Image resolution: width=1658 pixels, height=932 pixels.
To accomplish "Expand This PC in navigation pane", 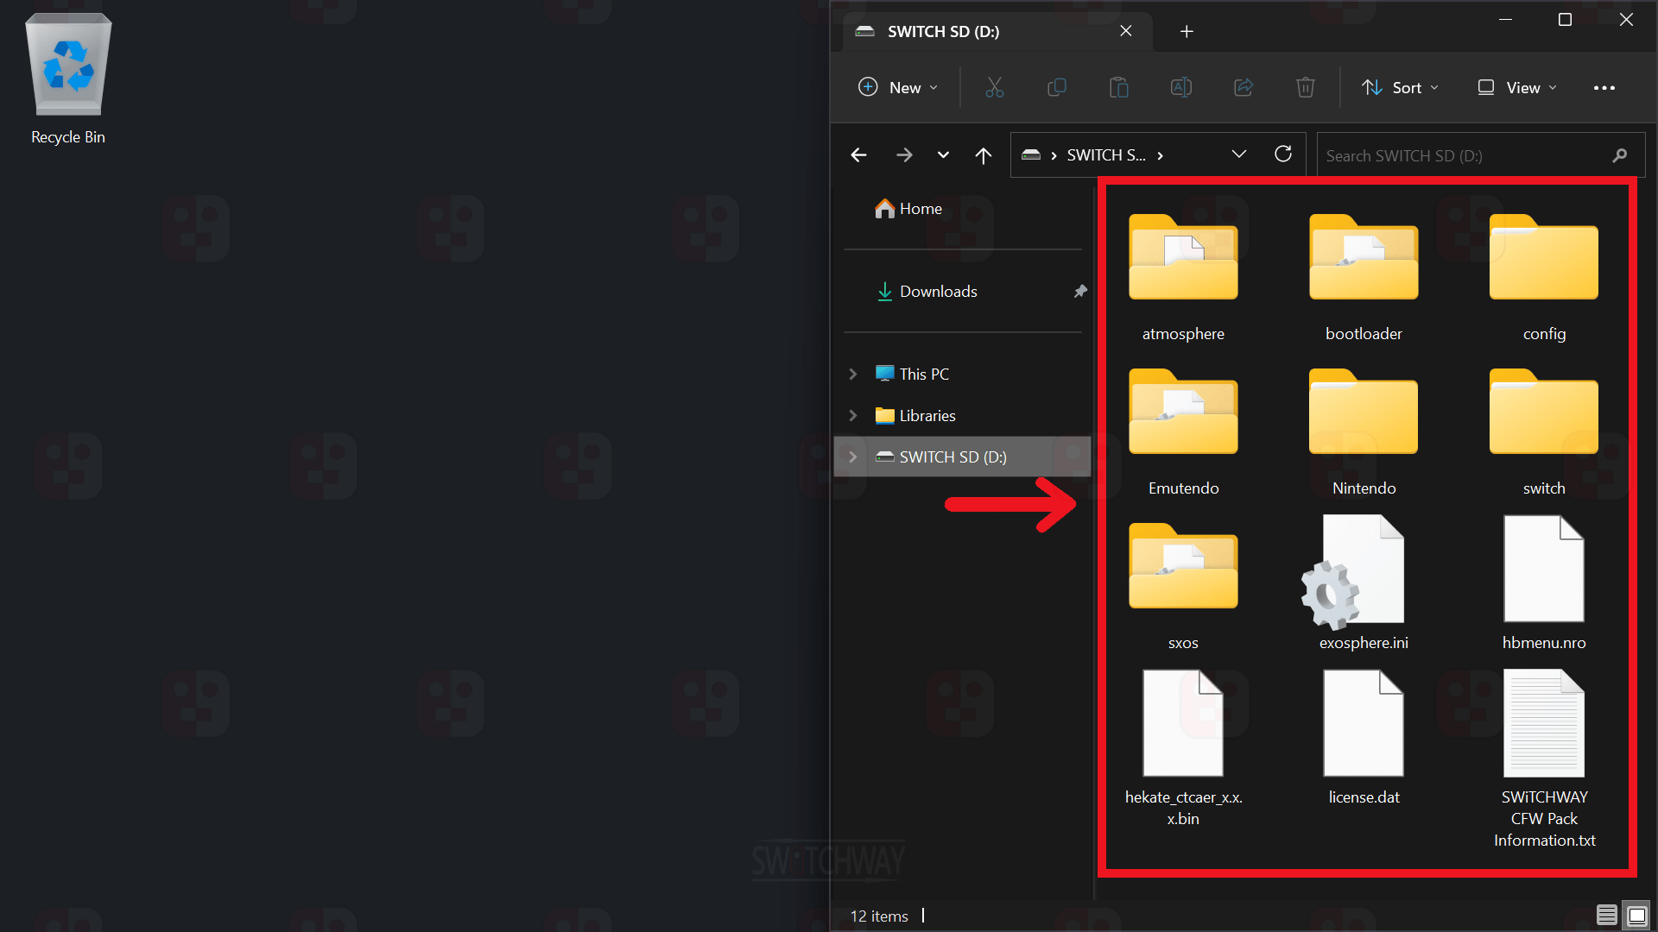I will pos(853,374).
